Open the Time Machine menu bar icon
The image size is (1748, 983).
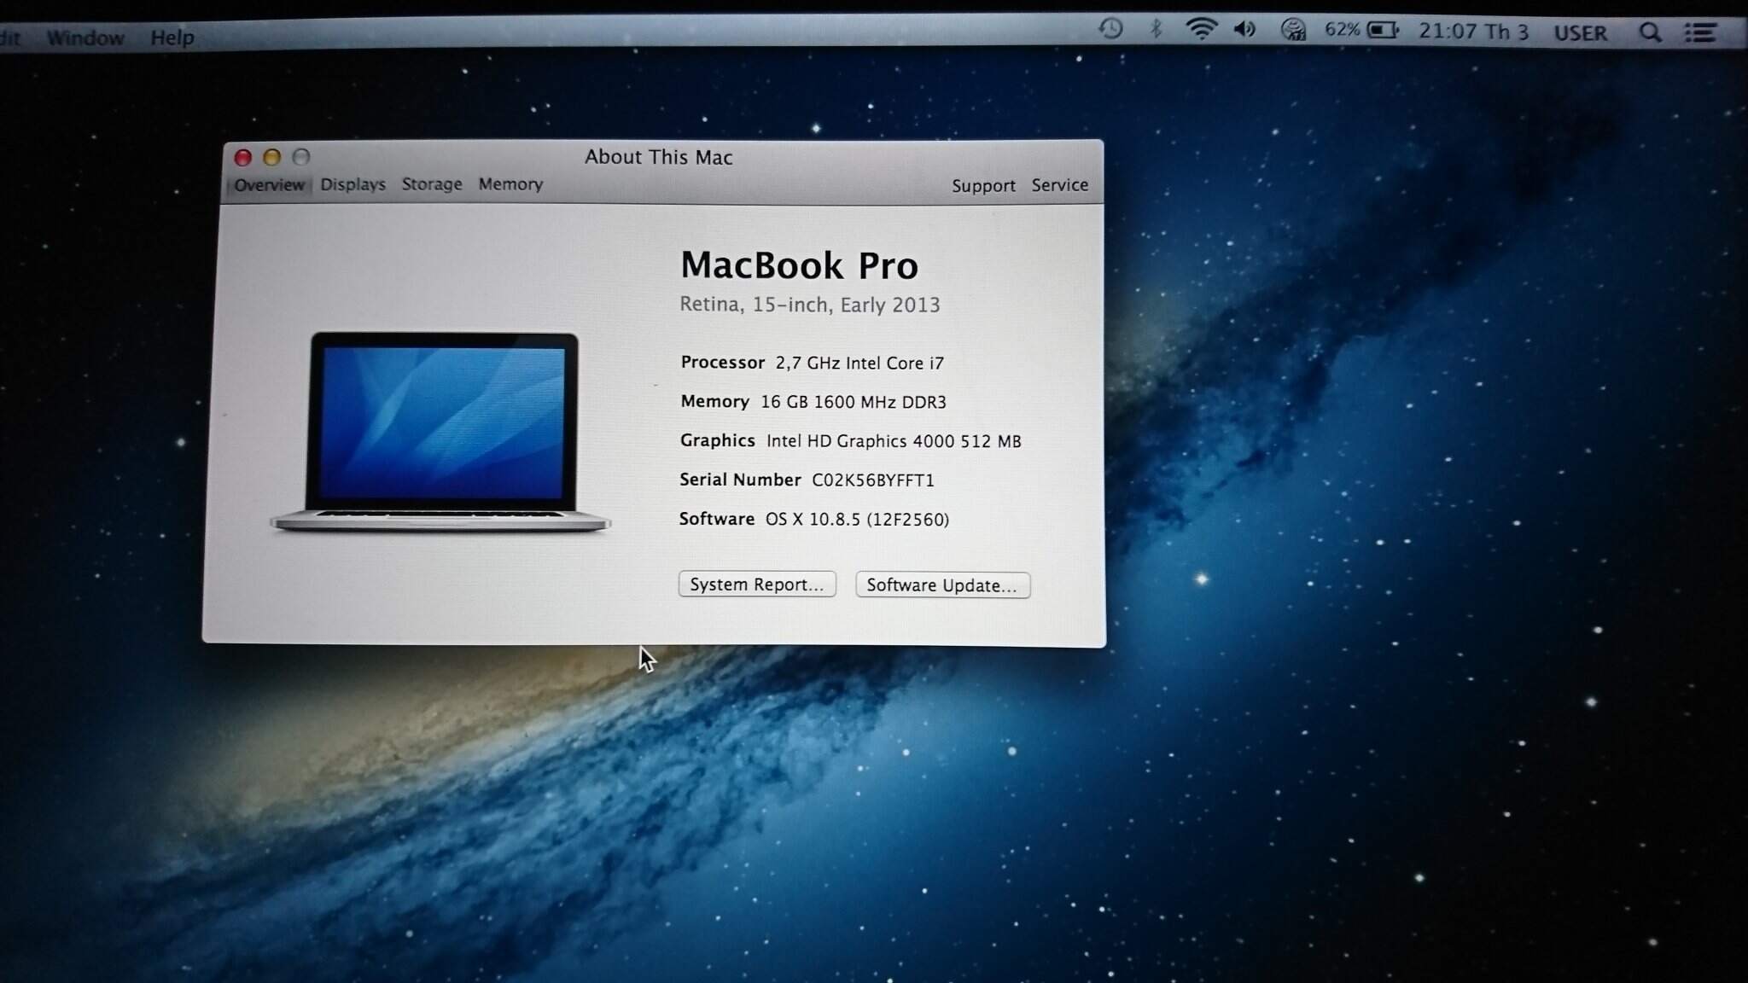pos(1110,29)
